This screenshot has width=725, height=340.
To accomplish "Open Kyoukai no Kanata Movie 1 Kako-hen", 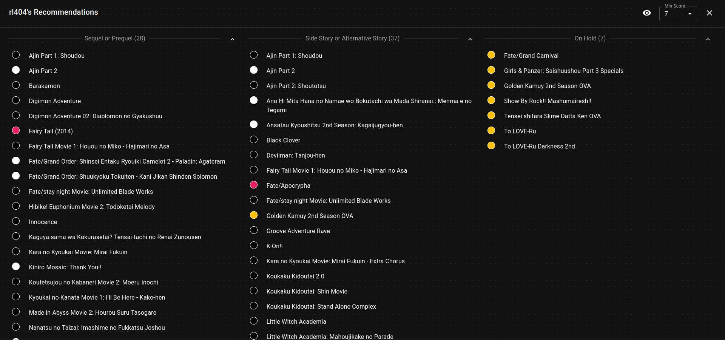I will (97, 297).
